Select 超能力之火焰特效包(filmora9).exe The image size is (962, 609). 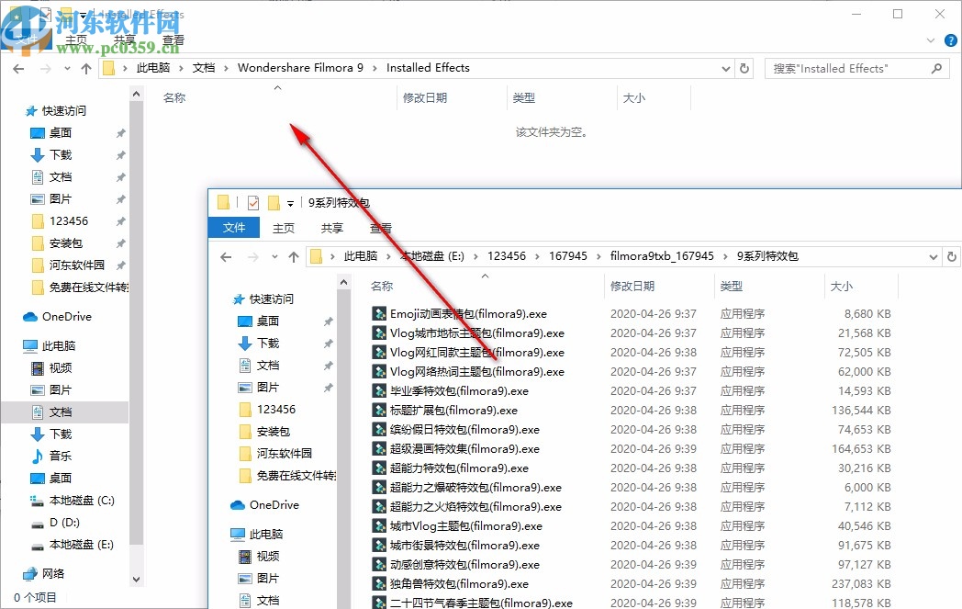466,506
